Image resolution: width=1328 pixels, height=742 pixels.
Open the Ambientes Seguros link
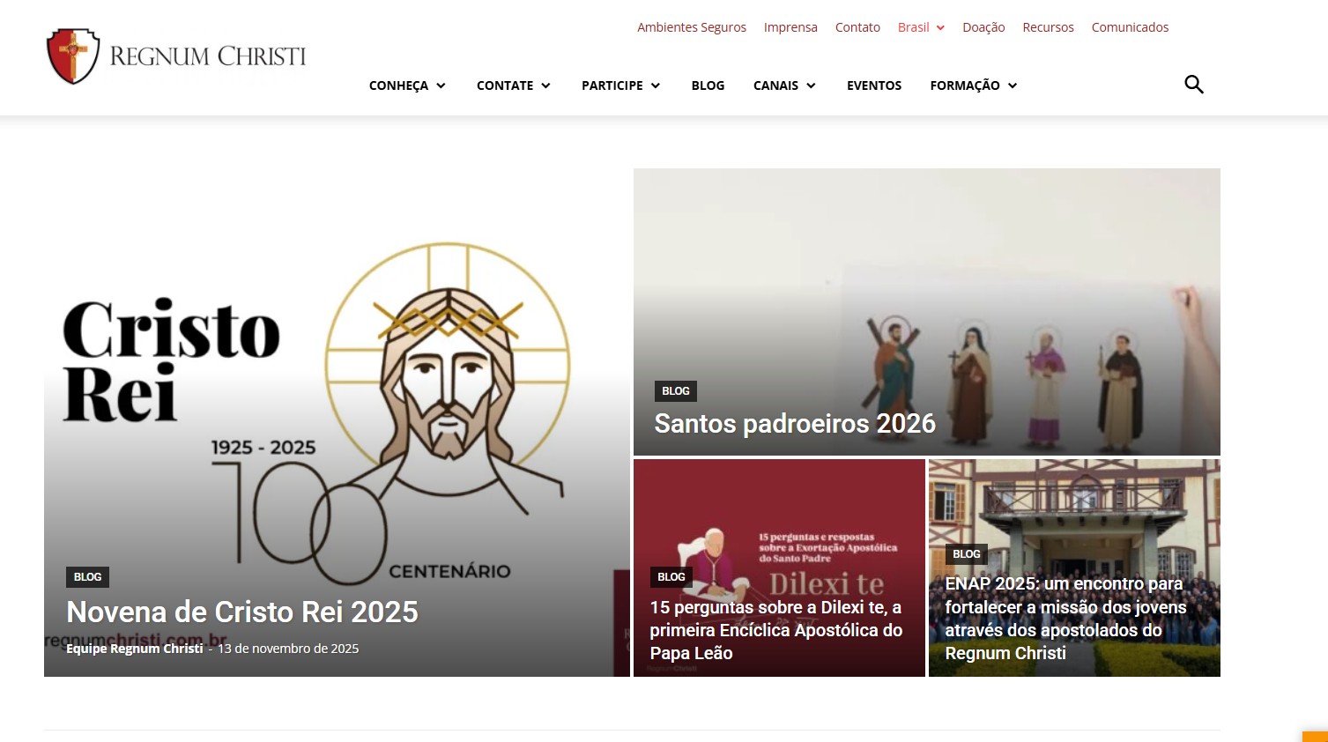coord(692,27)
